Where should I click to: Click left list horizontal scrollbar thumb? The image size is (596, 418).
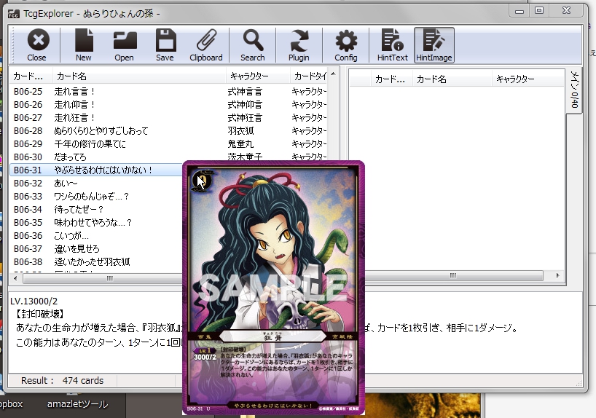[103, 278]
